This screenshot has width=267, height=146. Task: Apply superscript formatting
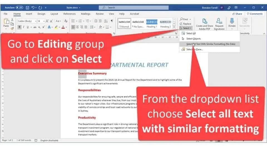pyautogui.click(x=43, y=27)
